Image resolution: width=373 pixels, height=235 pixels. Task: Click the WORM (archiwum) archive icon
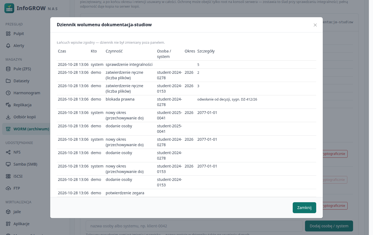click(x=8, y=129)
